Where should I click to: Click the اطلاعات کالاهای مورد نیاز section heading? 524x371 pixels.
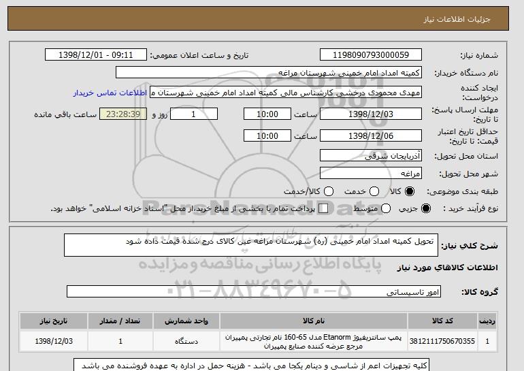(448, 268)
